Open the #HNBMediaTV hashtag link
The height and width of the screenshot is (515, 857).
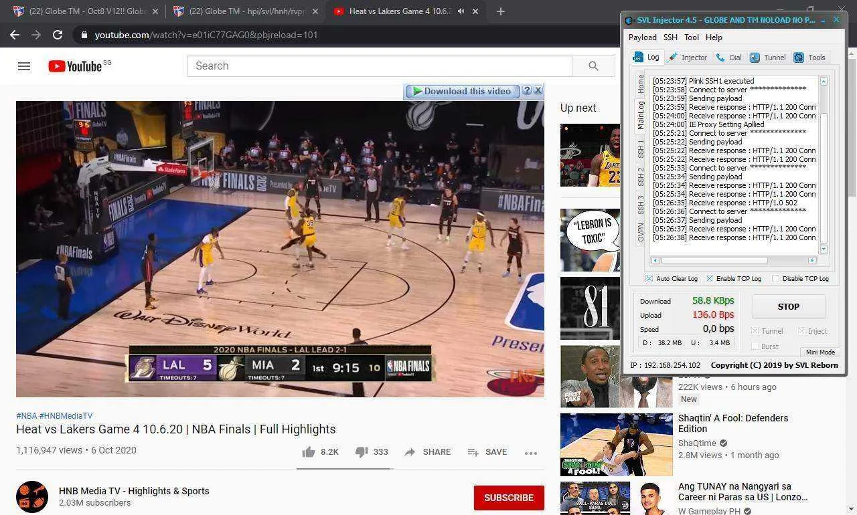tap(66, 415)
